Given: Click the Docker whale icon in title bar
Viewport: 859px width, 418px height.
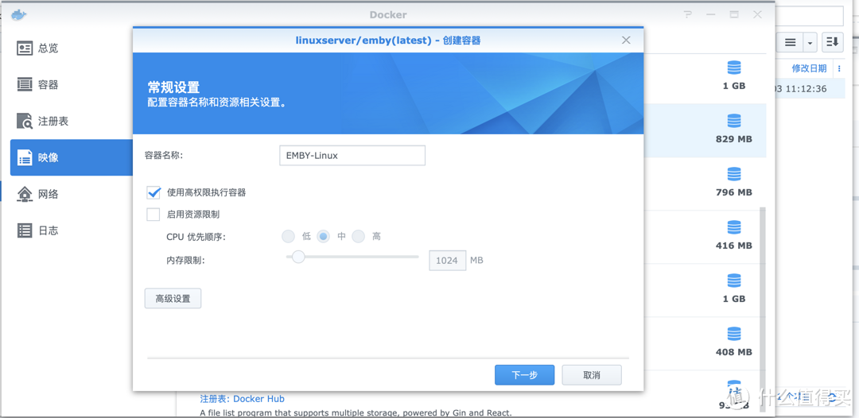Looking at the screenshot, I should coord(18,15).
